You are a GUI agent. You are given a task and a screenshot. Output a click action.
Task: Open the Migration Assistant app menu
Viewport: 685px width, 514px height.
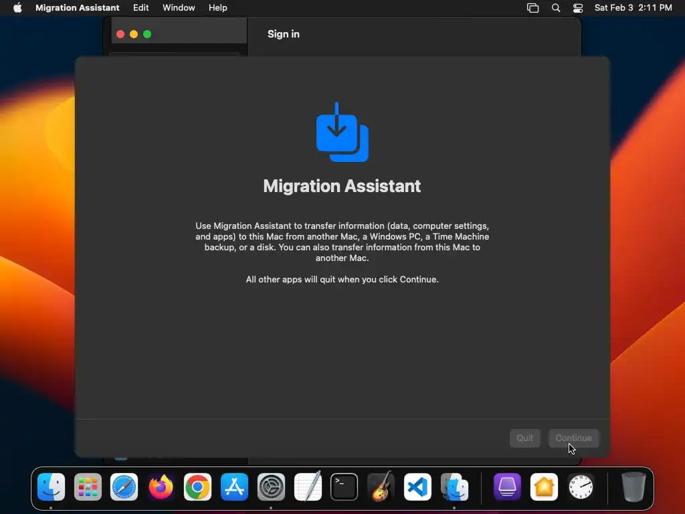[x=78, y=8]
